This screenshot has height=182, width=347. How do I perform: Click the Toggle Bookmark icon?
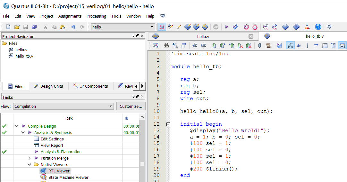tap(214, 45)
